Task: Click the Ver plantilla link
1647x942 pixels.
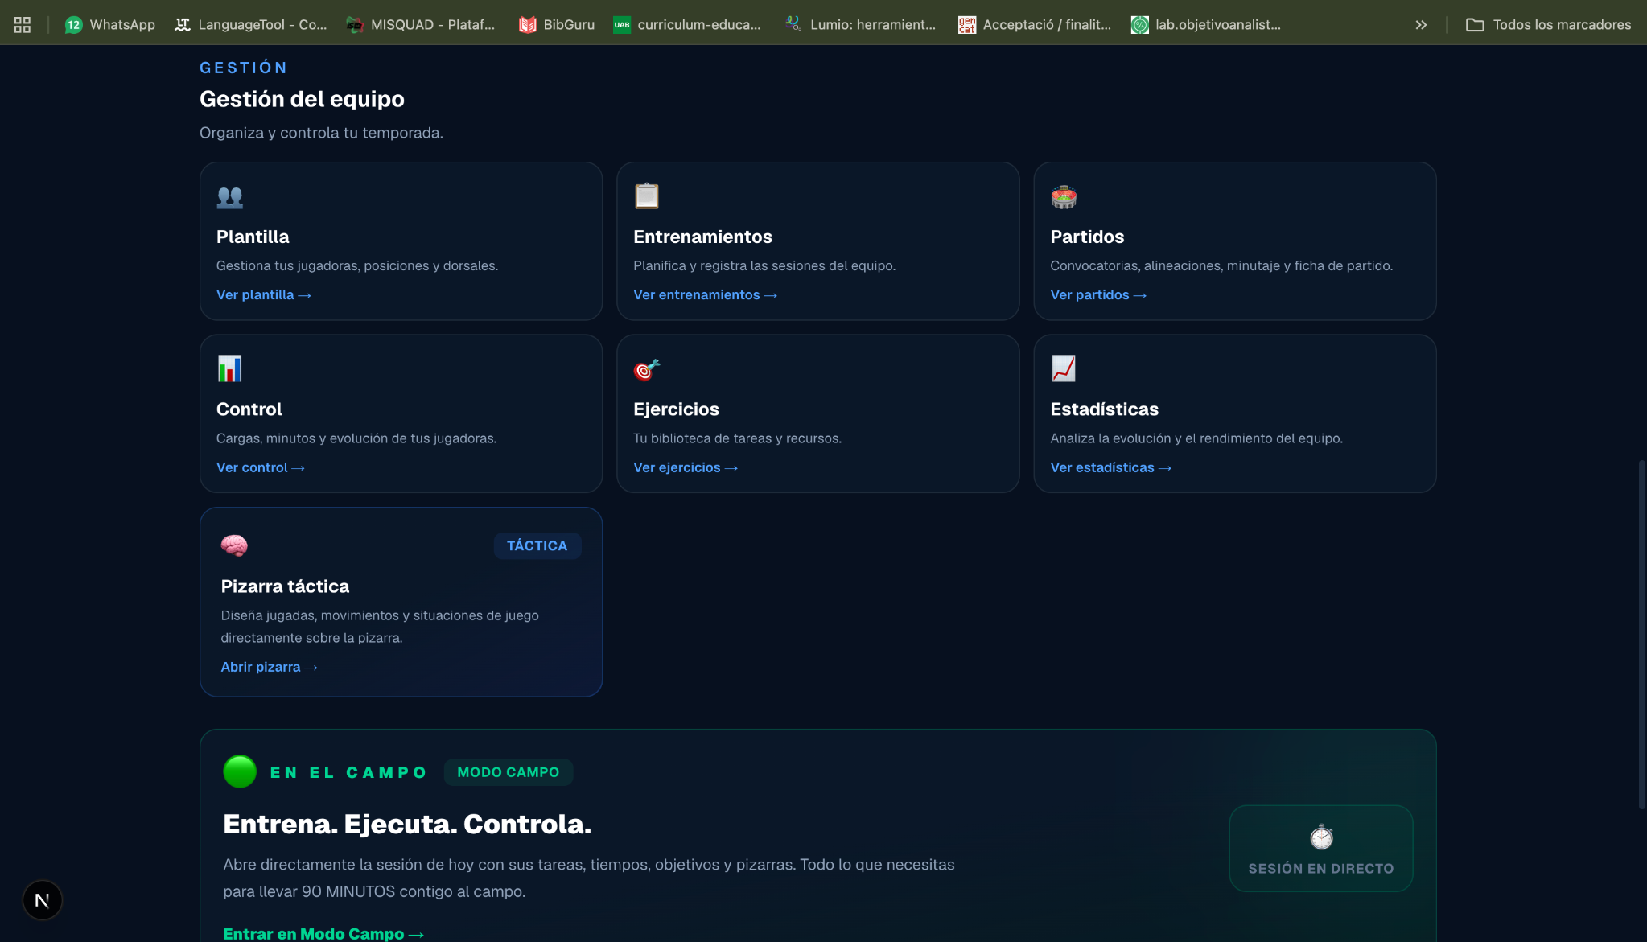Action: tap(264, 294)
